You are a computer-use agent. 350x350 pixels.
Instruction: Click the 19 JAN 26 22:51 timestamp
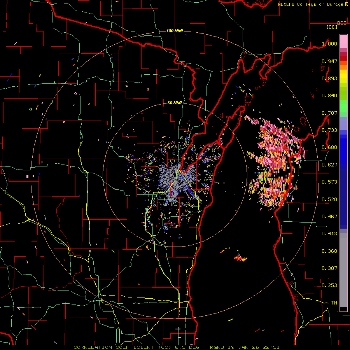pos(254,347)
